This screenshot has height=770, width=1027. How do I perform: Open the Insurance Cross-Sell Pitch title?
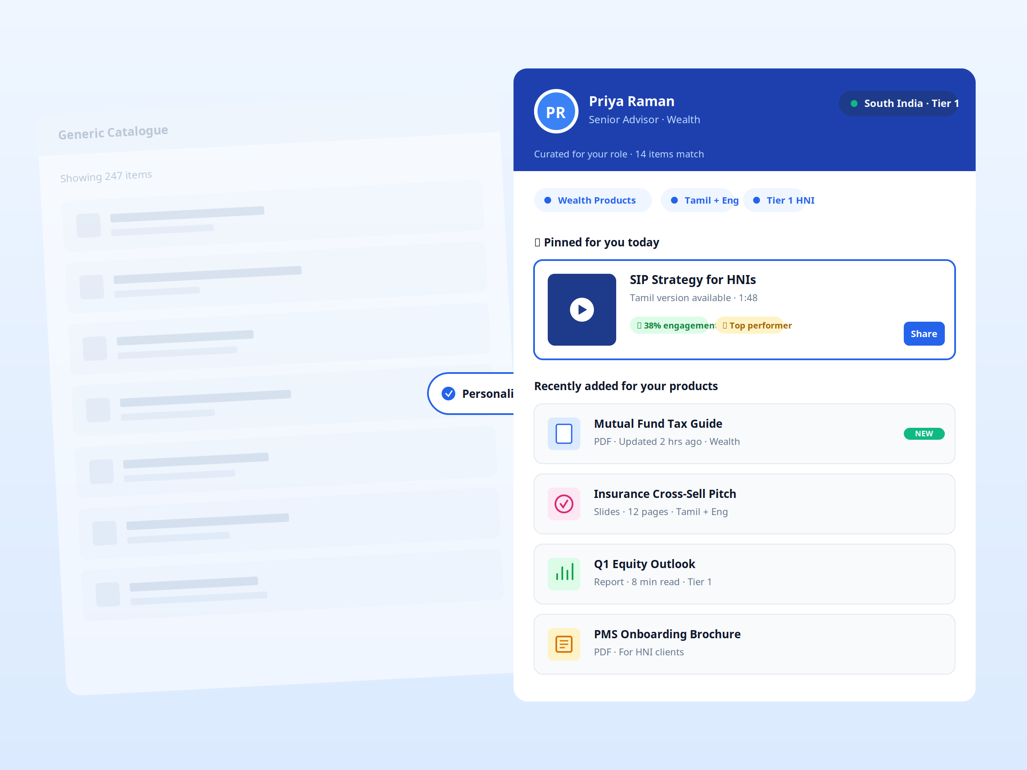(x=665, y=494)
